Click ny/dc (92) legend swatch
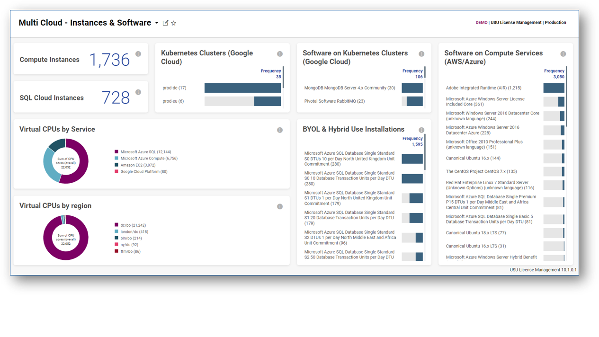The height and width of the screenshot is (337, 599). [x=116, y=245]
